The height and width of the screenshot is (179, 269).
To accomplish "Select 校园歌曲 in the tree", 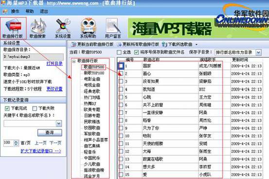I will coord(92,128).
